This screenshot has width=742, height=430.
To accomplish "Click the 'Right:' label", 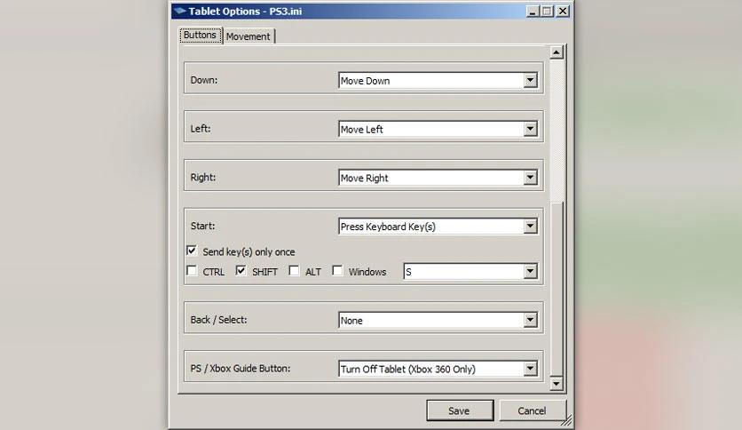I will [203, 177].
